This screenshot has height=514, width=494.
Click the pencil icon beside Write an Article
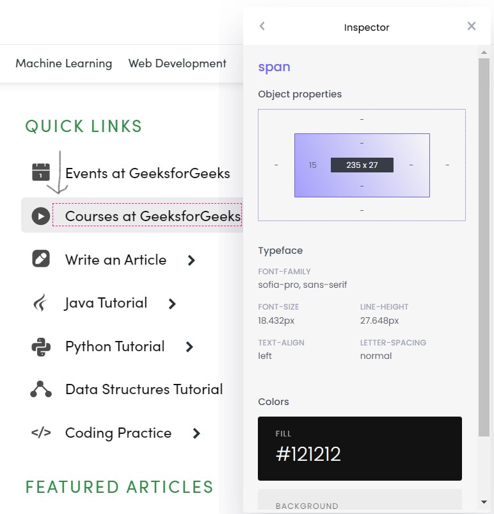(41, 259)
